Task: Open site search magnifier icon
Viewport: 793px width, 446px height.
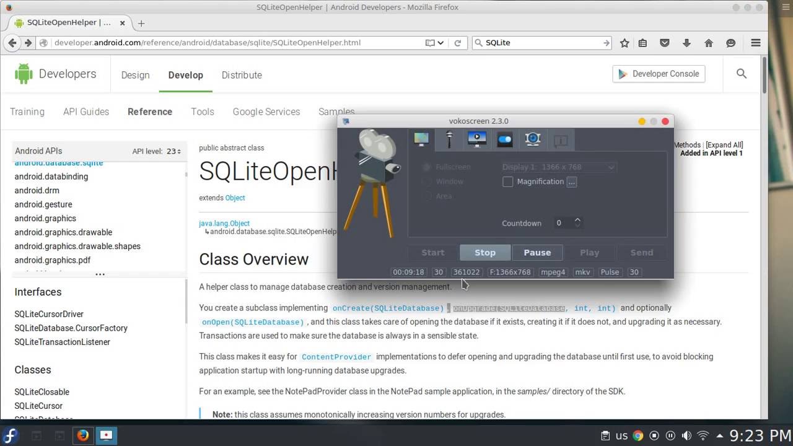Action: 742,74
